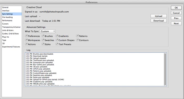
Task: Click the Cancel button
Action: click(x=176, y=13)
